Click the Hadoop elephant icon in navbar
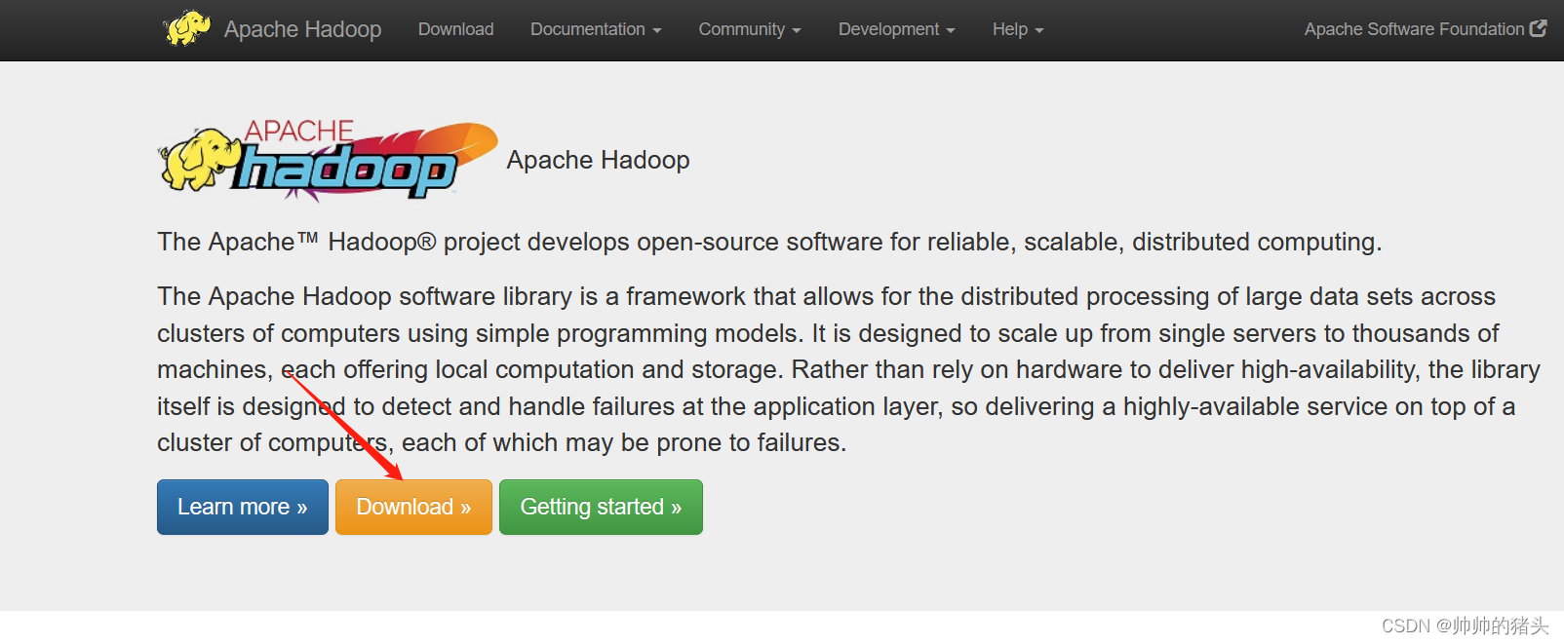Viewport: 1564px width, 644px height. click(x=186, y=28)
